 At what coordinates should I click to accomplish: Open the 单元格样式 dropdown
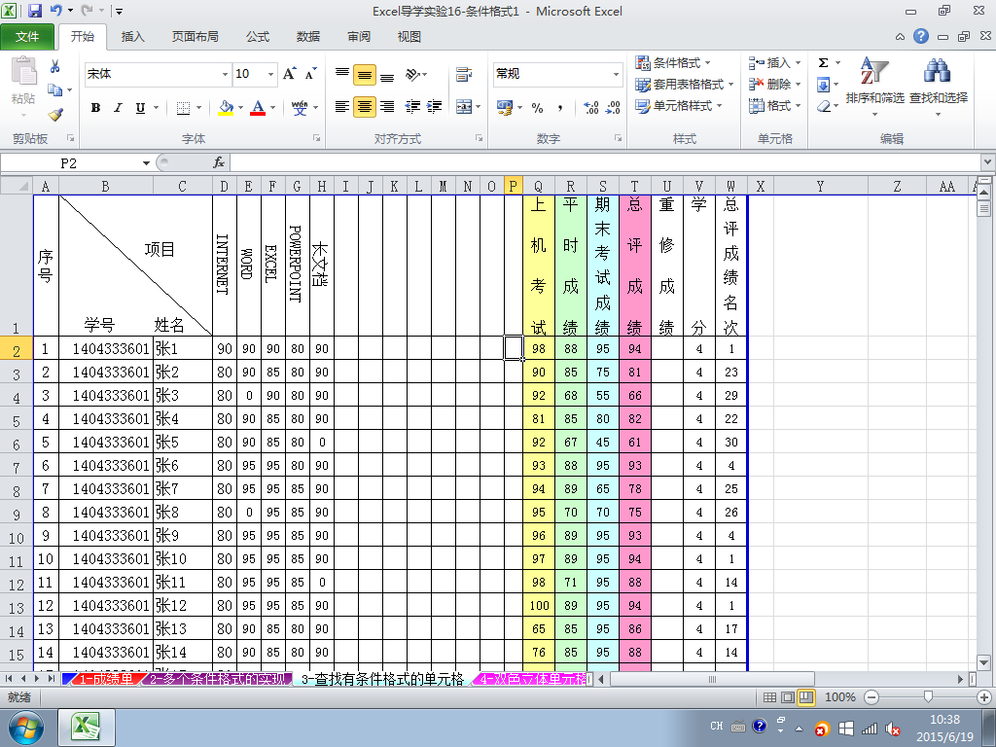click(679, 105)
